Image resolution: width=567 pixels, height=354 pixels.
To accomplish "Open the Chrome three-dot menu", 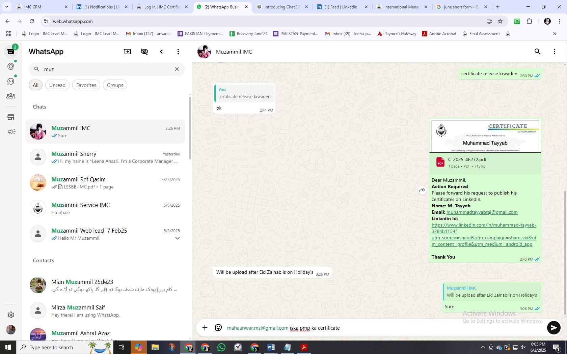I will click(x=560, y=21).
